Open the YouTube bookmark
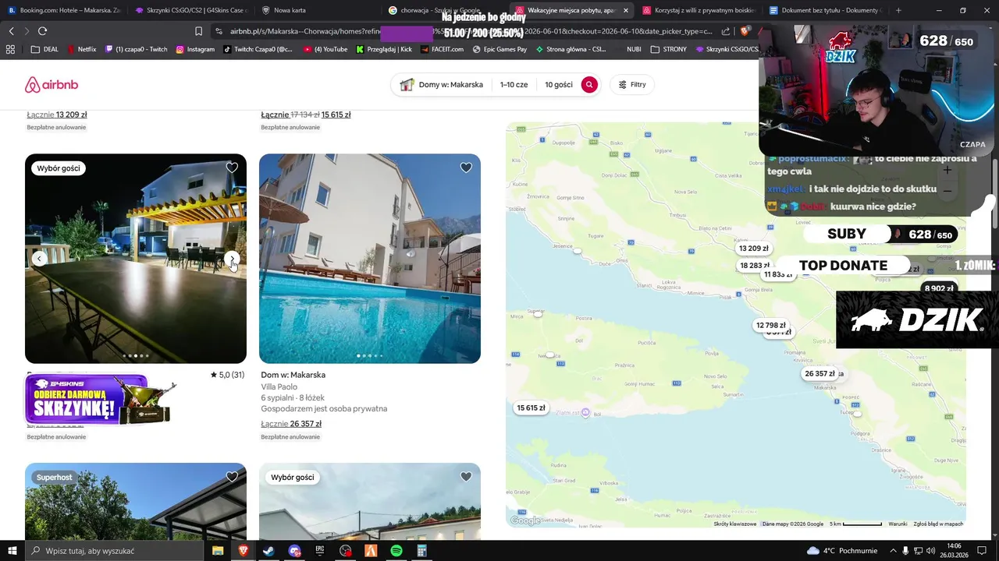Image resolution: width=999 pixels, height=561 pixels. pos(325,49)
